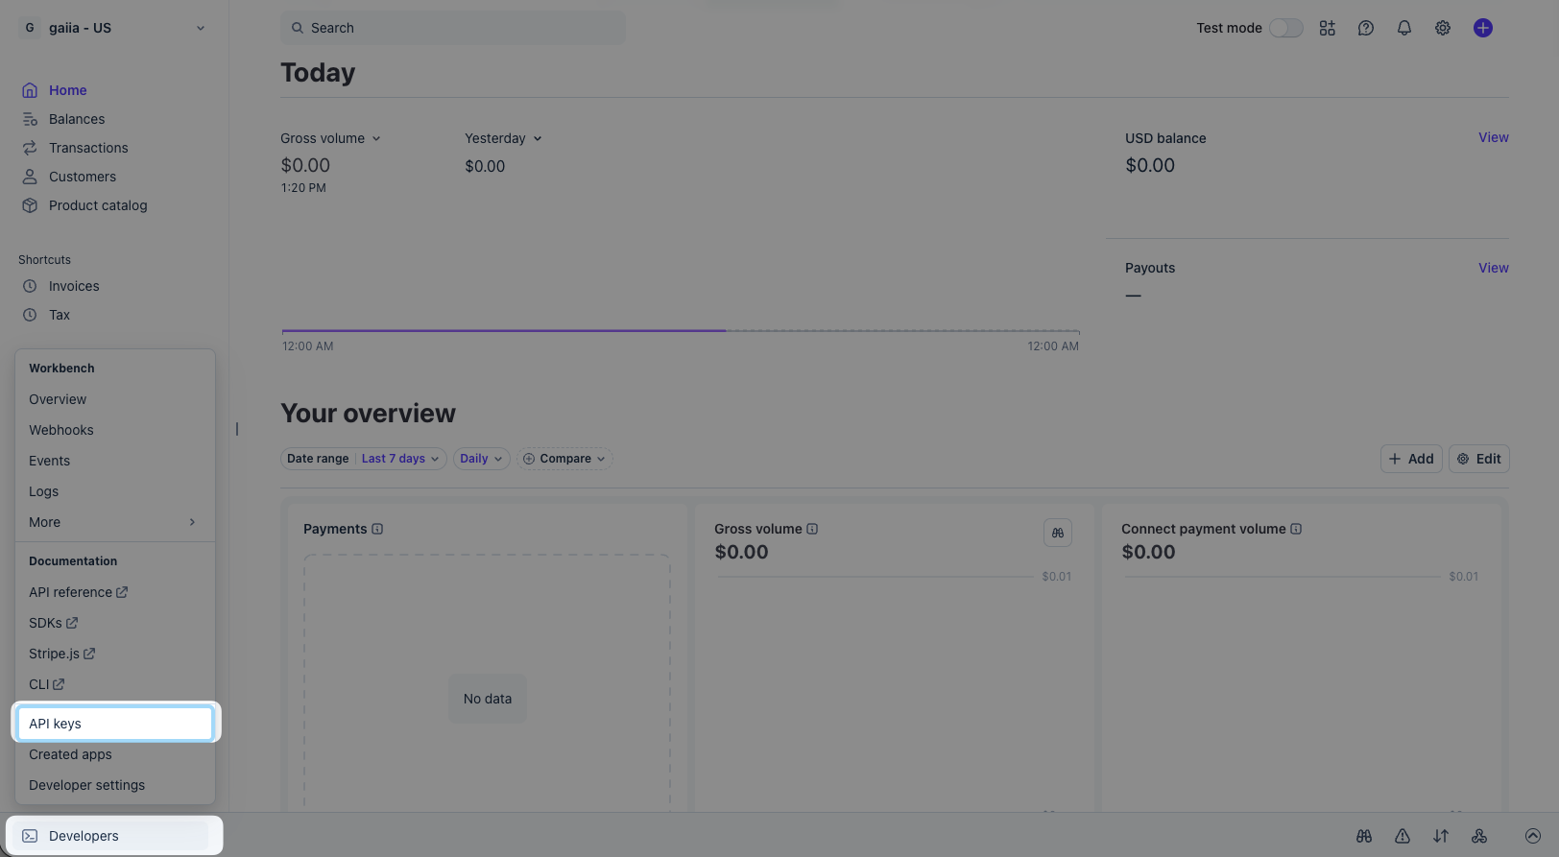This screenshot has height=857, width=1559.
Task: Click the 'Today' heading
Action: tap(318, 73)
